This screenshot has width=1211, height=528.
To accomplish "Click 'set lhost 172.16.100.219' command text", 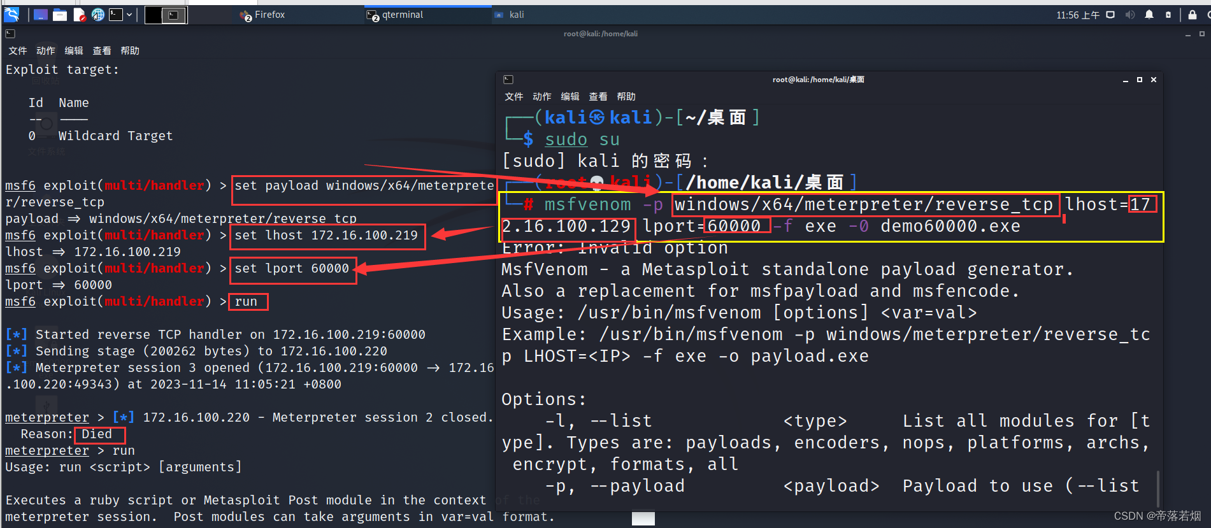I will tap(326, 236).
